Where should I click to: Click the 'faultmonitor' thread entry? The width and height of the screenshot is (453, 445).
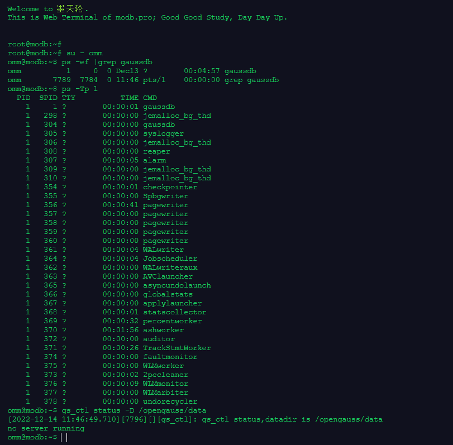click(x=170, y=357)
